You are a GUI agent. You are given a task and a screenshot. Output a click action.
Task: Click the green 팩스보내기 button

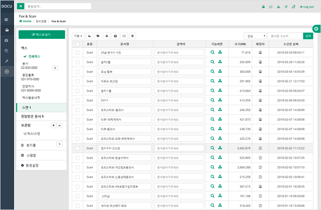pos(42,34)
